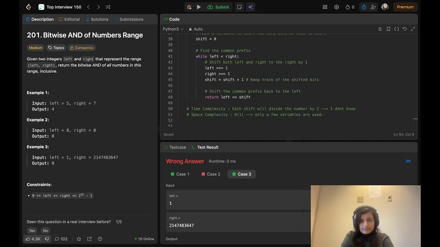Click the help question mark icon

100,239
